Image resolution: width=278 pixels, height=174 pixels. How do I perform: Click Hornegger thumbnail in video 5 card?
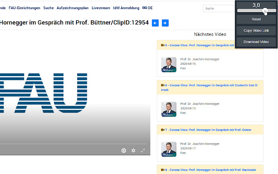click(169, 65)
